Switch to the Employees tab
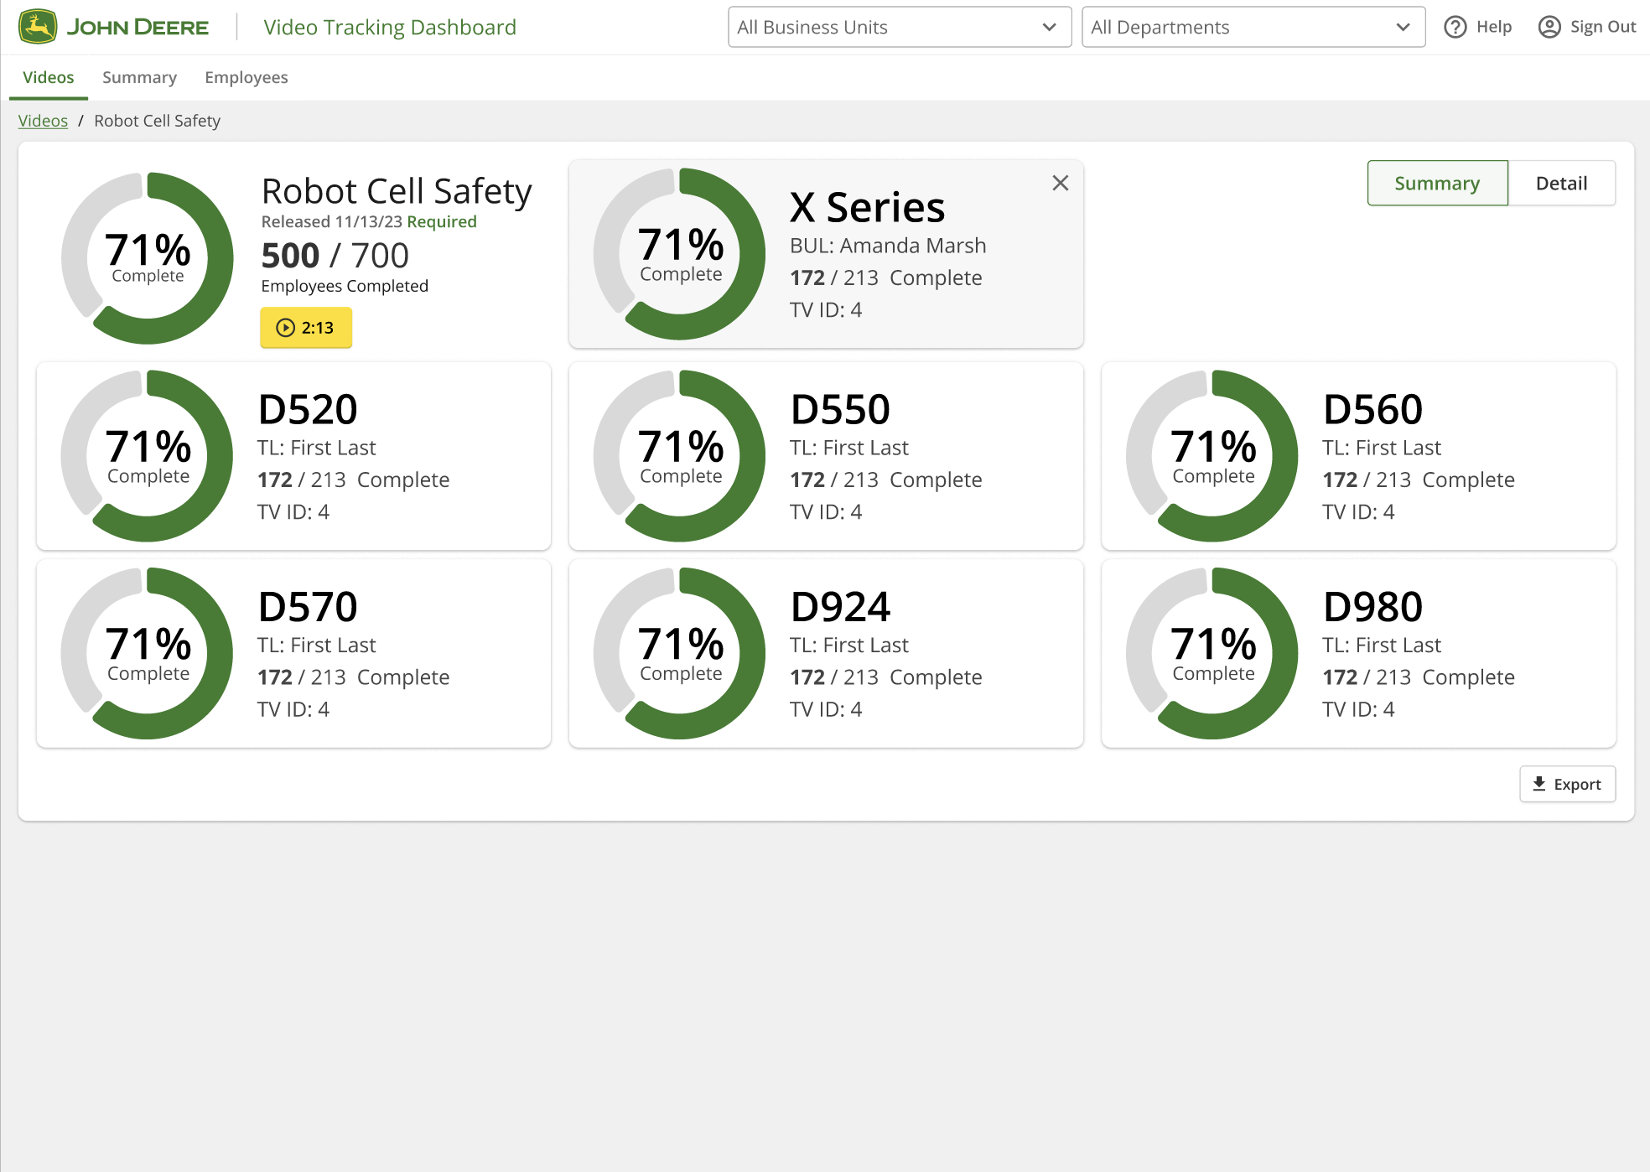This screenshot has height=1172, width=1650. (246, 77)
